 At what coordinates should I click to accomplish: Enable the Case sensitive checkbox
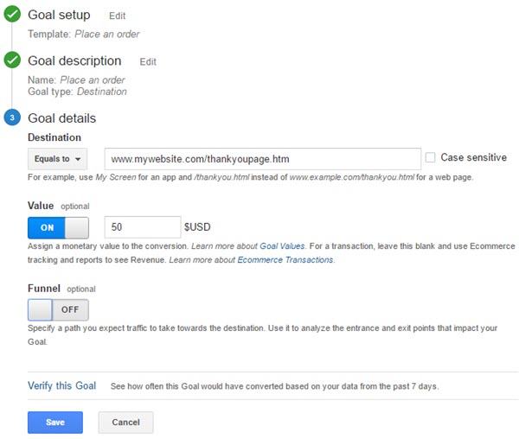tap(430, 157)
